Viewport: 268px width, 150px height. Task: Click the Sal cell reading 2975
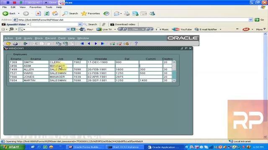point(127,77)
